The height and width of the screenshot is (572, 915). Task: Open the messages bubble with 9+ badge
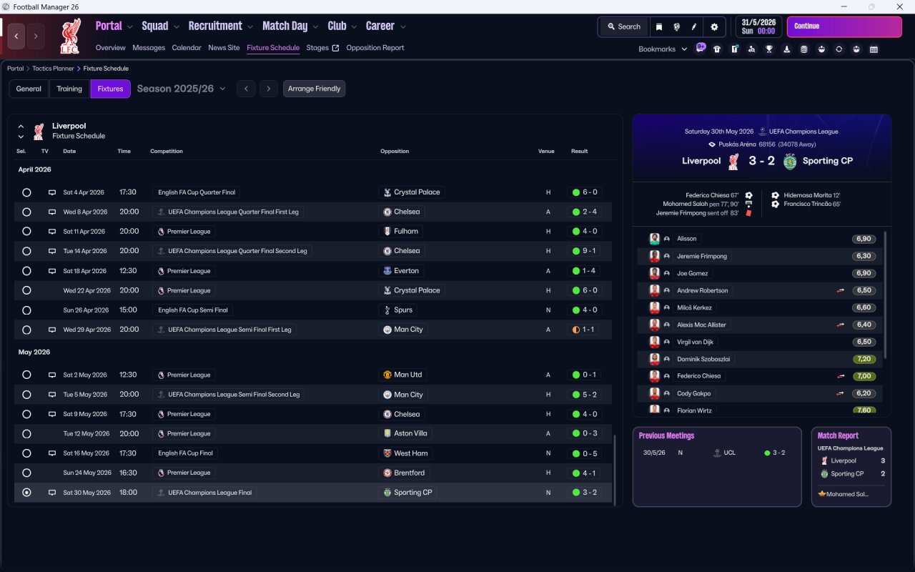tap(700, 48)
